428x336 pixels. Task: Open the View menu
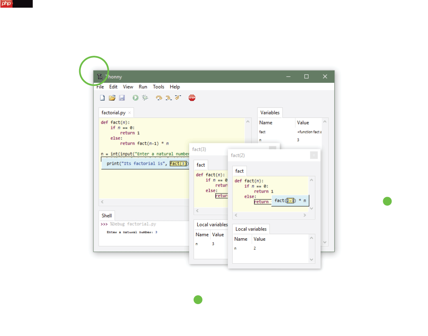(128, 87)
